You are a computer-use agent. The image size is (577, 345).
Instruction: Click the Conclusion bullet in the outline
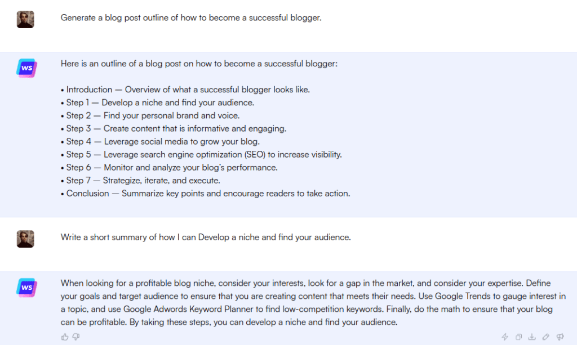coord(205,193)
